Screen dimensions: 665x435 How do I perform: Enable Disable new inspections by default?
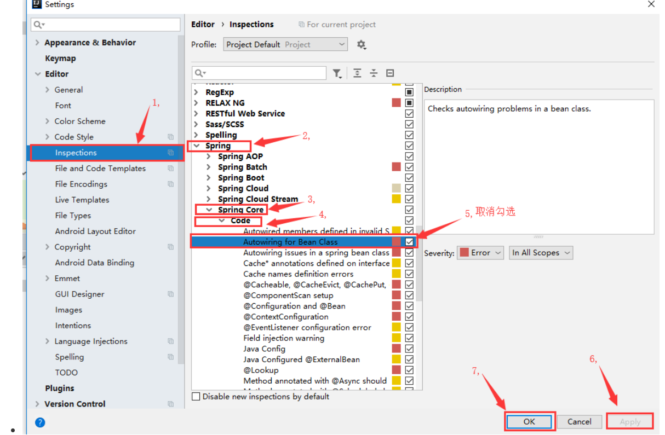[x=196, y=396]
